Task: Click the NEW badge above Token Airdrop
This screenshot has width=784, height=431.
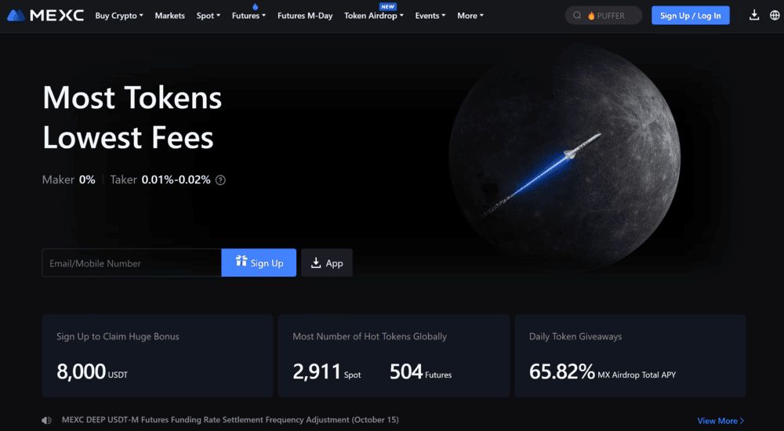Action: click(387, 6)
